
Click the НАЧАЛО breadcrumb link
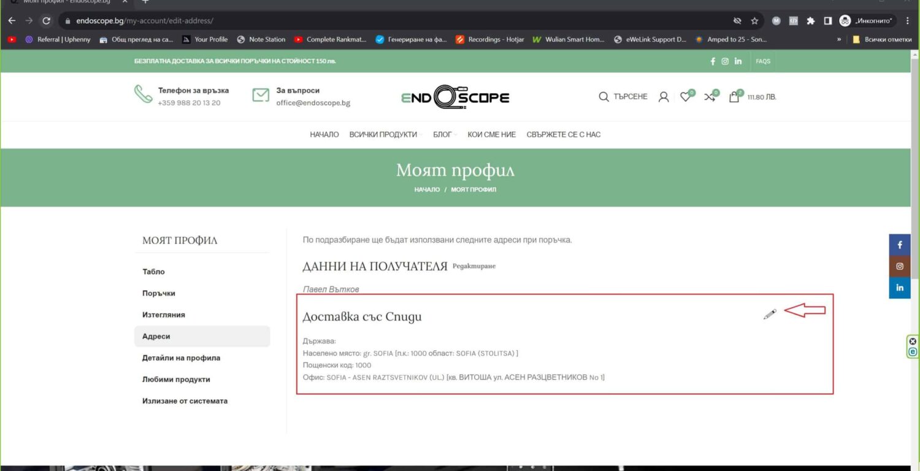click(427, 190)
